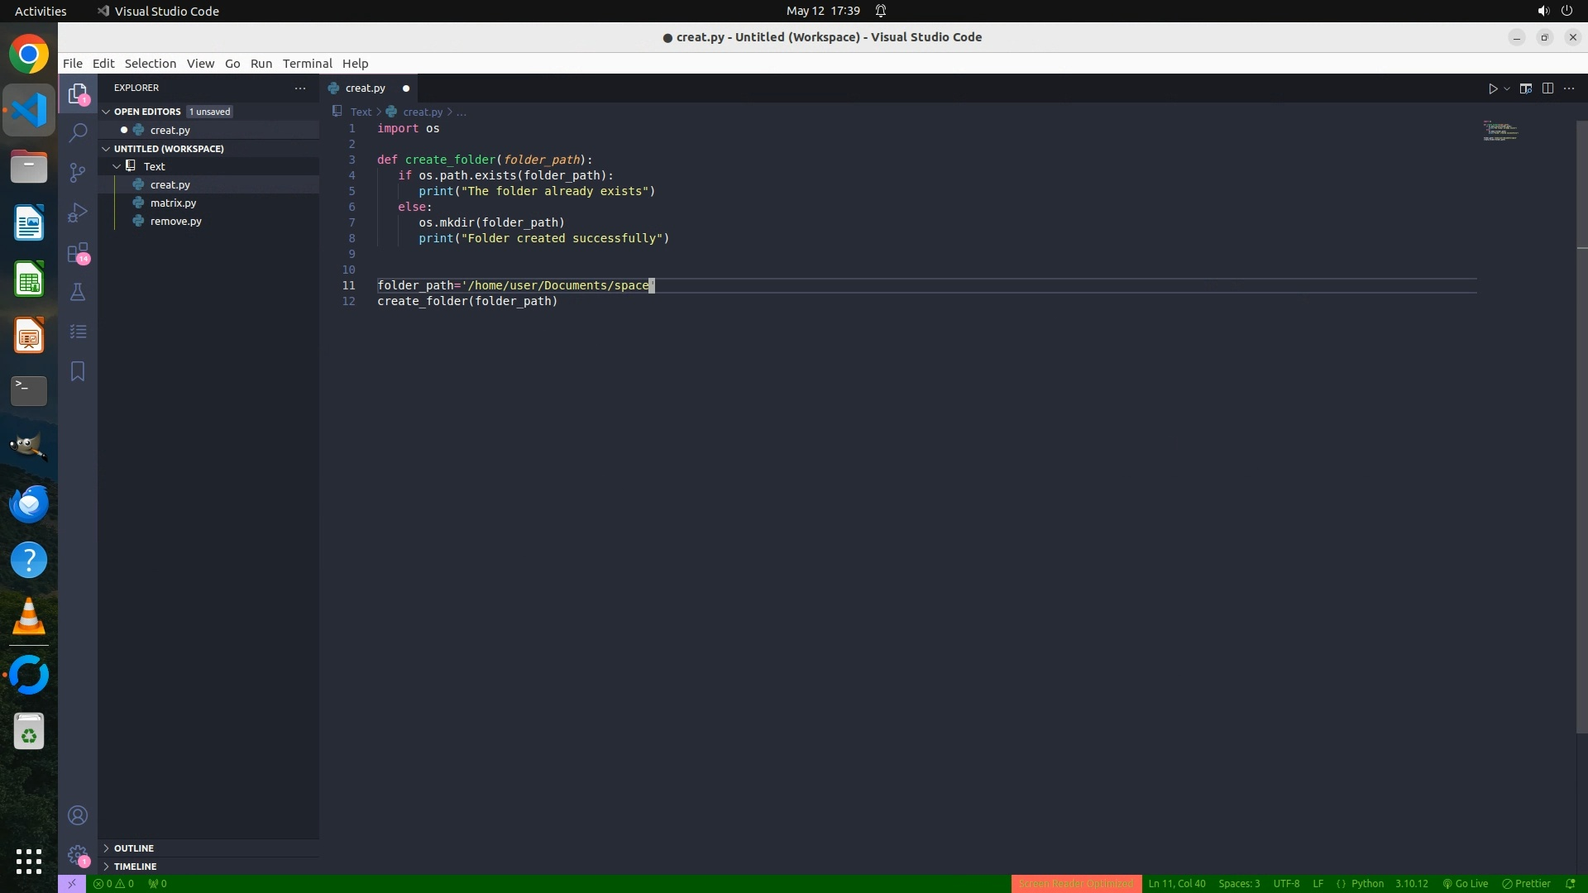Open the Extensions view icon

click(78, 252)
